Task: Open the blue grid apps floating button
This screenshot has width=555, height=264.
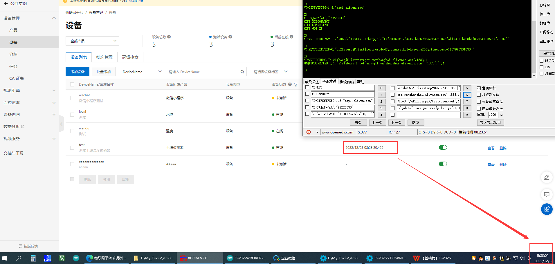Action: (547, 209)
